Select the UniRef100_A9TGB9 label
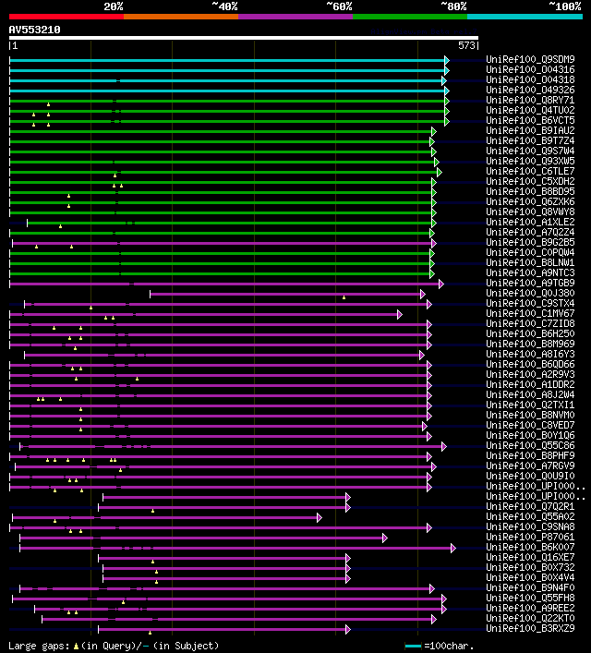Image resolution: width=591 pixels, height=653 pixels. (x=530, y=283)
